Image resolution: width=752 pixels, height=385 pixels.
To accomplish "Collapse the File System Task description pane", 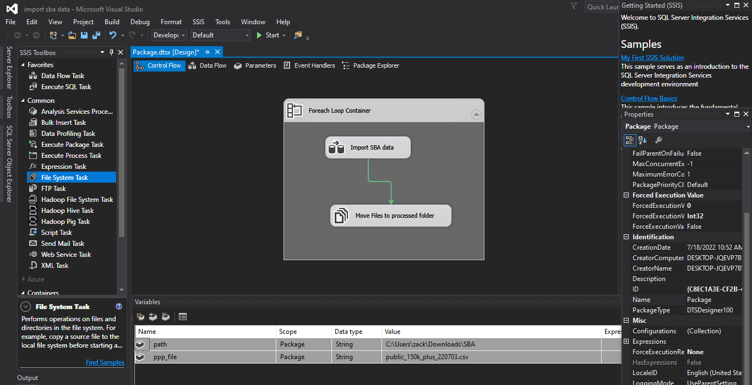I will (x=26, y=307).
